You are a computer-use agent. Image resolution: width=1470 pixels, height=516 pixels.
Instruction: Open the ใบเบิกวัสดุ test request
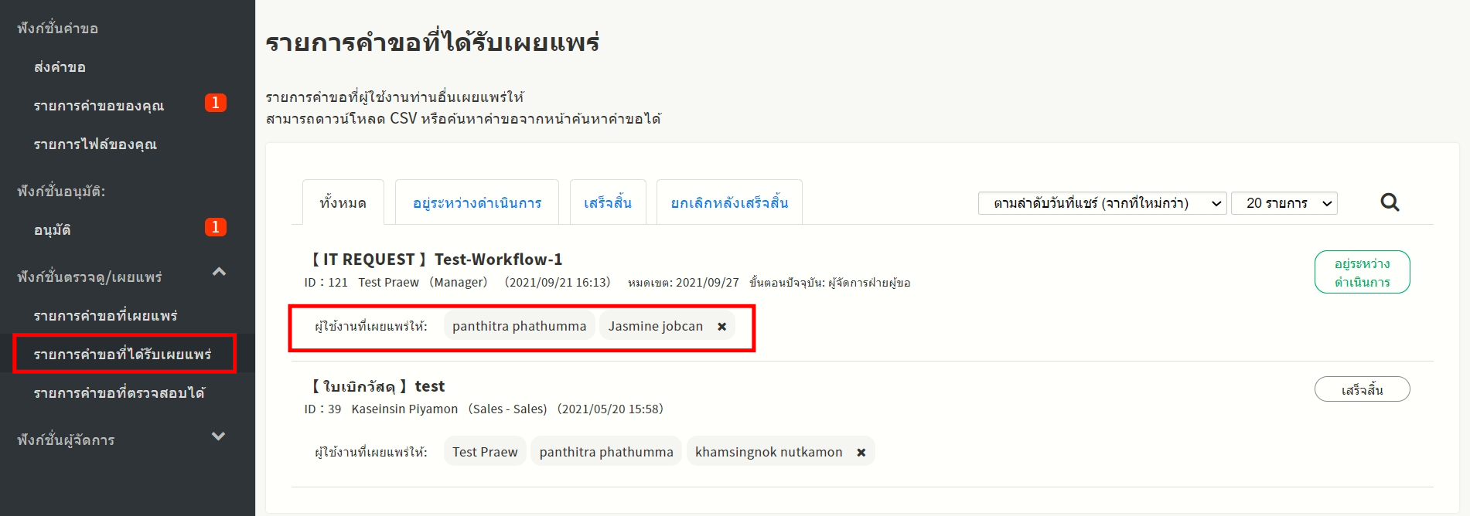coord(377,386)
